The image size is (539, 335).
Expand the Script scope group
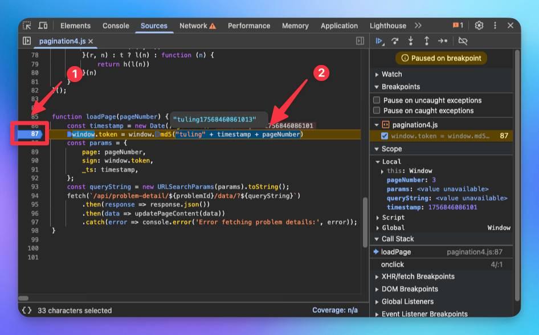tap(378, 218)
